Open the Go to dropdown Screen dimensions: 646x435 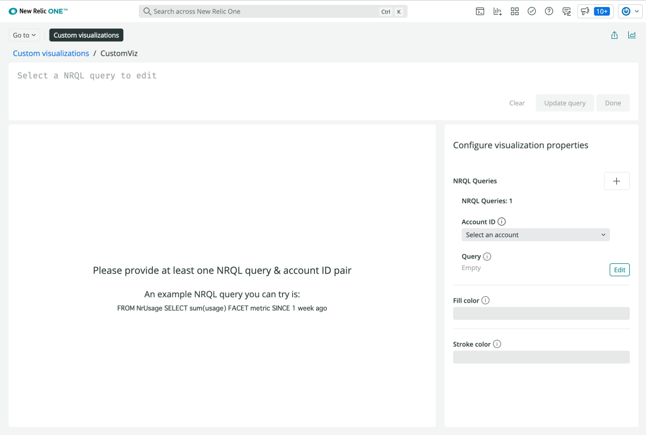point(24,35)
